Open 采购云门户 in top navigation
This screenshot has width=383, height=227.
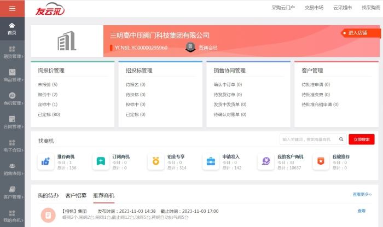(283, 8)
